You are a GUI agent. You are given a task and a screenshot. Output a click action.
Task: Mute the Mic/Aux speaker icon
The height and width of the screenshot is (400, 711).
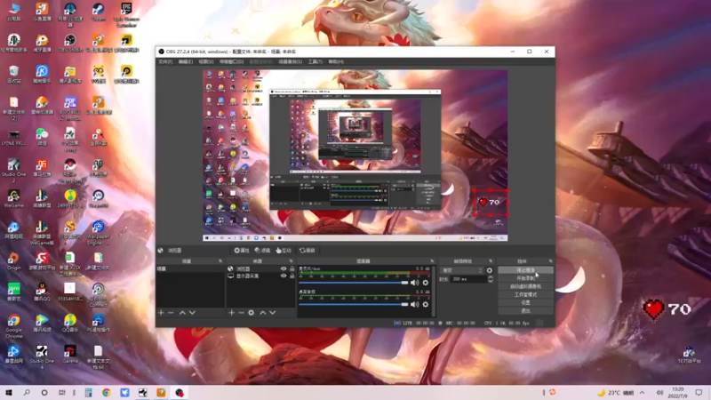(414, 283)
